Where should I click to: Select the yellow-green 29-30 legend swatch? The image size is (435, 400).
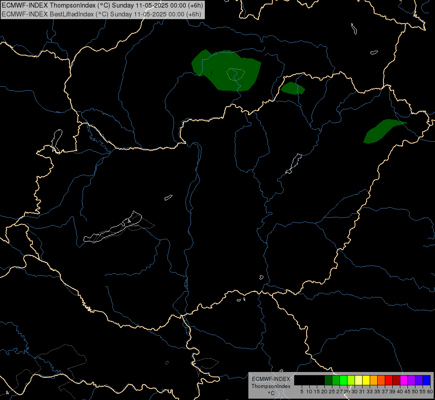tap(351, 380)
